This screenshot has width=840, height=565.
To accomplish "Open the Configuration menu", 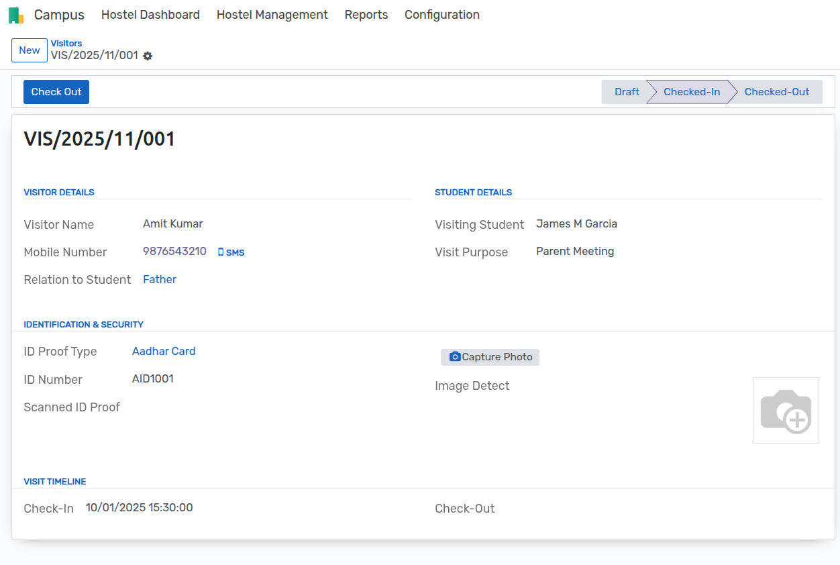I will click(442, 15).
